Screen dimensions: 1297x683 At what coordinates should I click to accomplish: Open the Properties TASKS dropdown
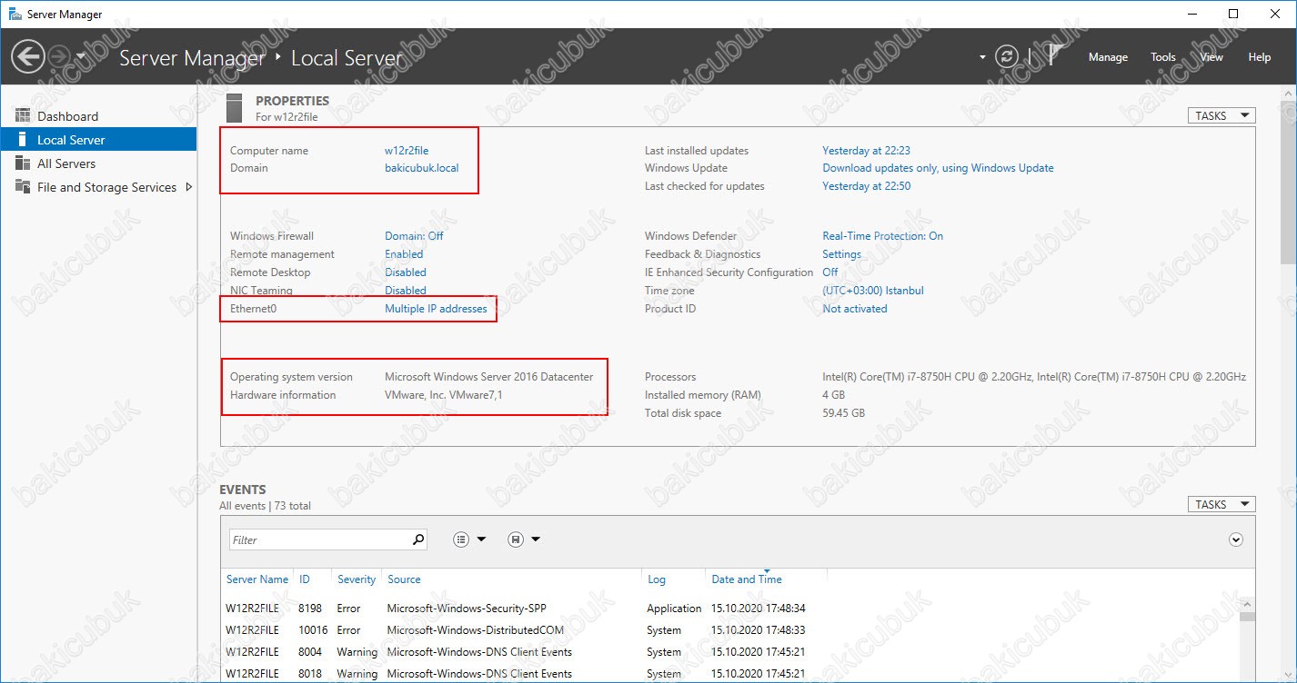[1222, 115]
